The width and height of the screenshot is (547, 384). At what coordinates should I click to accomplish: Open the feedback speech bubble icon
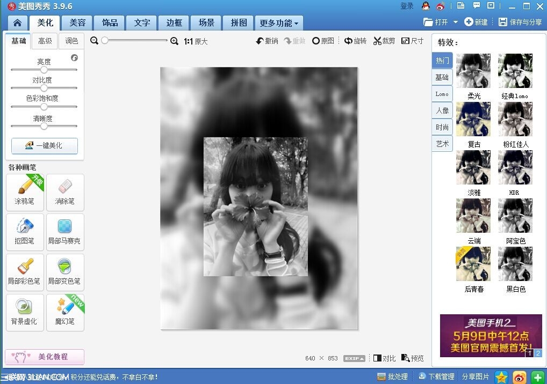[x=476, y=5]
